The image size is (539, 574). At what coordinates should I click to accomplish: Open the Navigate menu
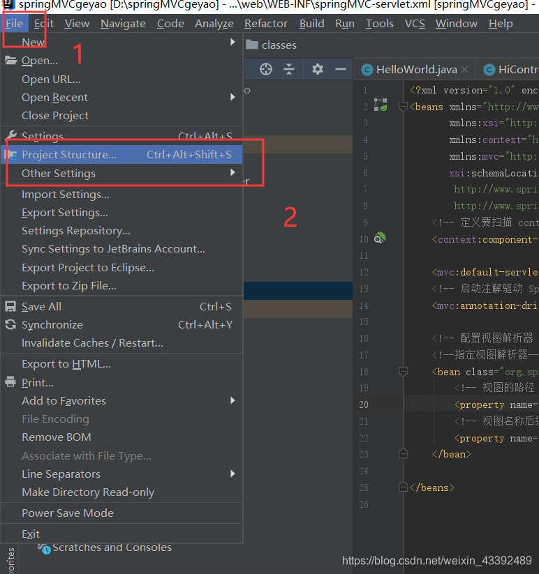123,24
